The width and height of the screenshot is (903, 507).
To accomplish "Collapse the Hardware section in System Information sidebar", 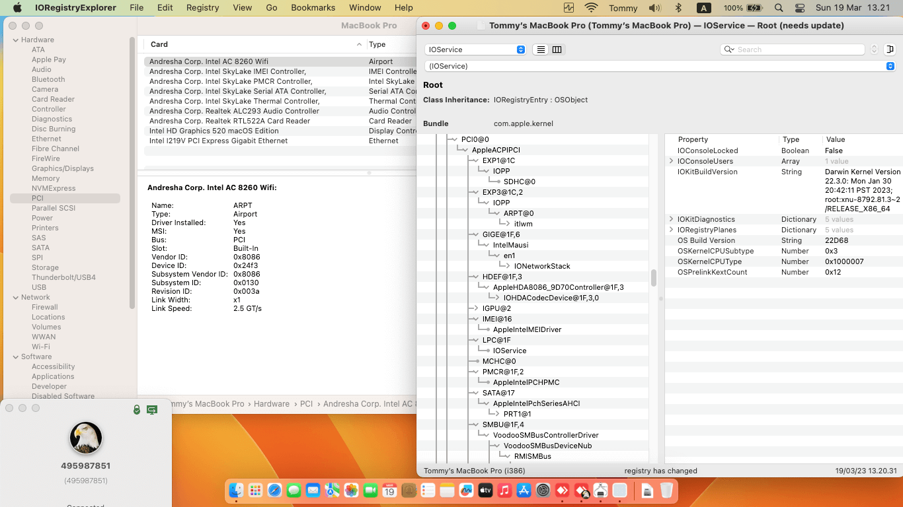I will tap(16, 40).
